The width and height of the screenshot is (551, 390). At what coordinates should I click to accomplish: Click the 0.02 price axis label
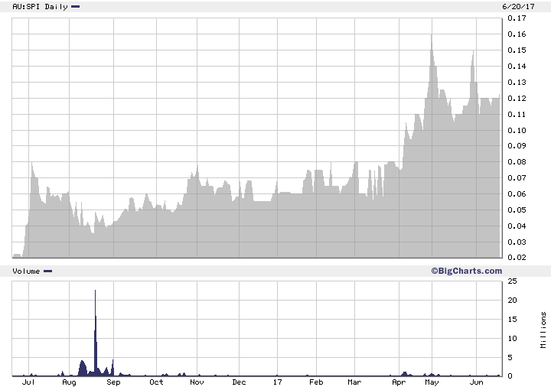coord(517,257)
